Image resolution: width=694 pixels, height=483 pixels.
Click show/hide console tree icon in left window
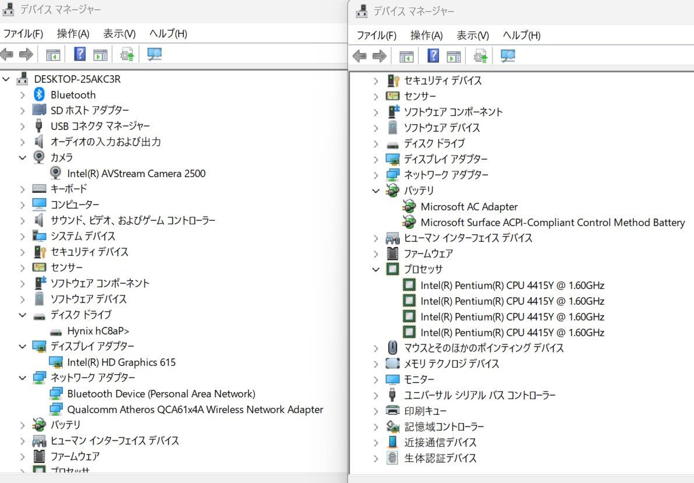(53, 55)
